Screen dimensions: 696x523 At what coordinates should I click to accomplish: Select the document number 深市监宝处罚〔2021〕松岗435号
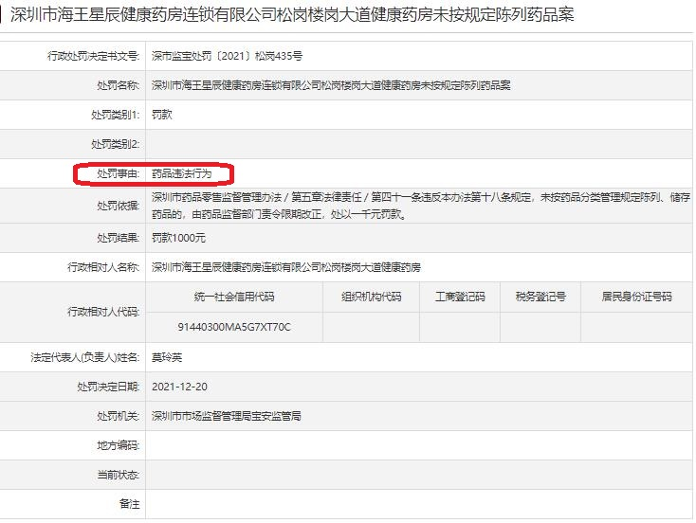click(x=227, y=56)
